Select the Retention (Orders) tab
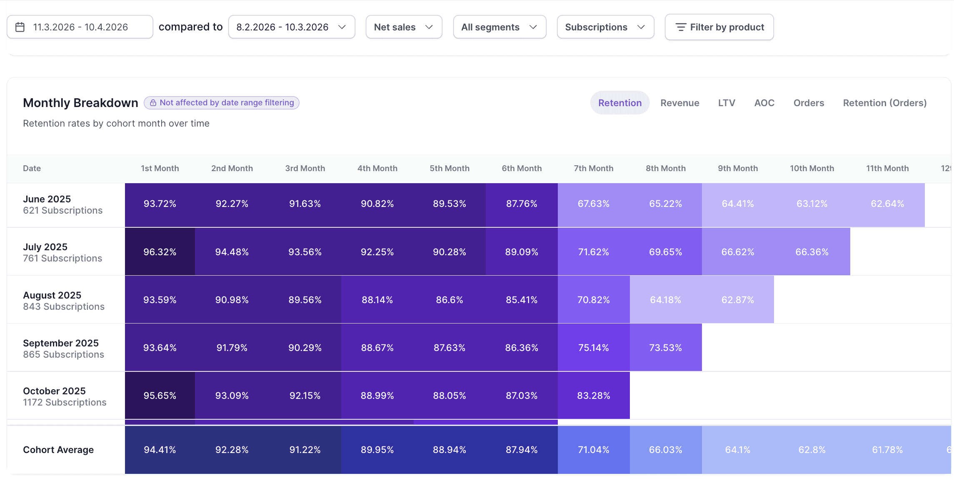Viewport: 954px width, 483px height. tap(884, 103)
